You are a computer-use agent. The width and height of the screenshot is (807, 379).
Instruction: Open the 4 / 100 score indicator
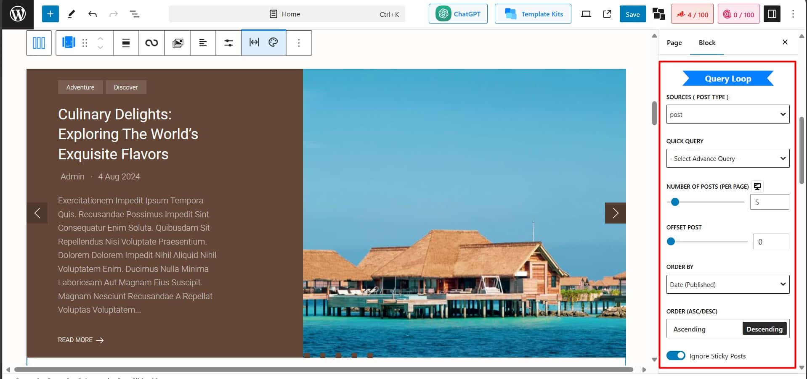pos(692,14)
